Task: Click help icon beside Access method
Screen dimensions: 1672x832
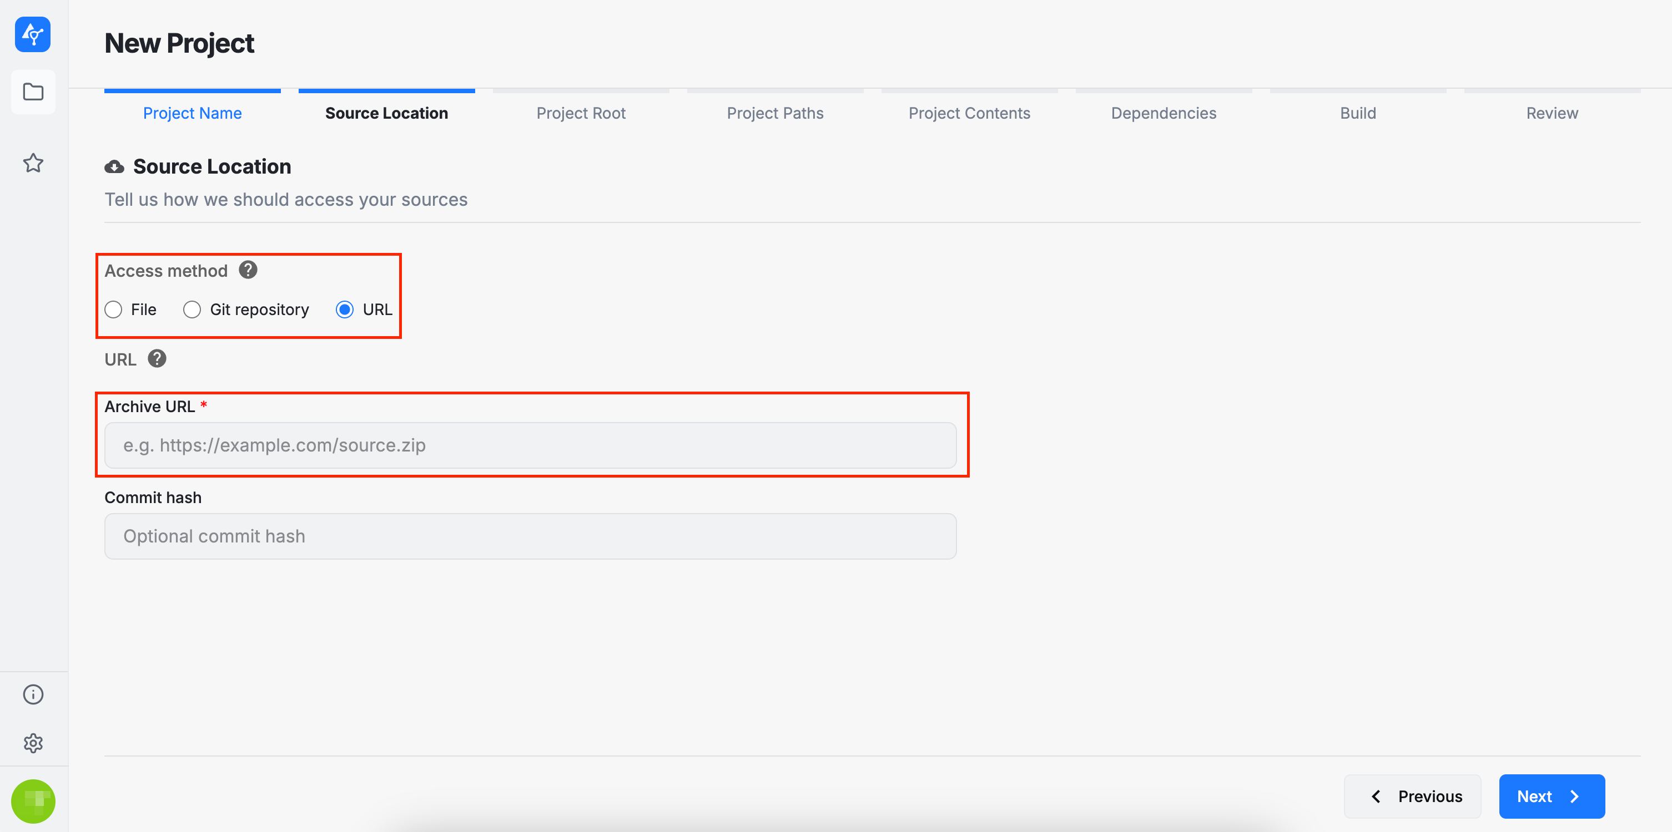Action: click(x=248, y=270)
